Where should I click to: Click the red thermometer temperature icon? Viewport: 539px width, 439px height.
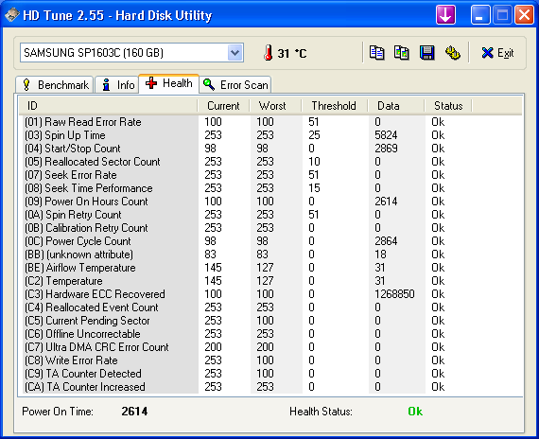point(269,53)
